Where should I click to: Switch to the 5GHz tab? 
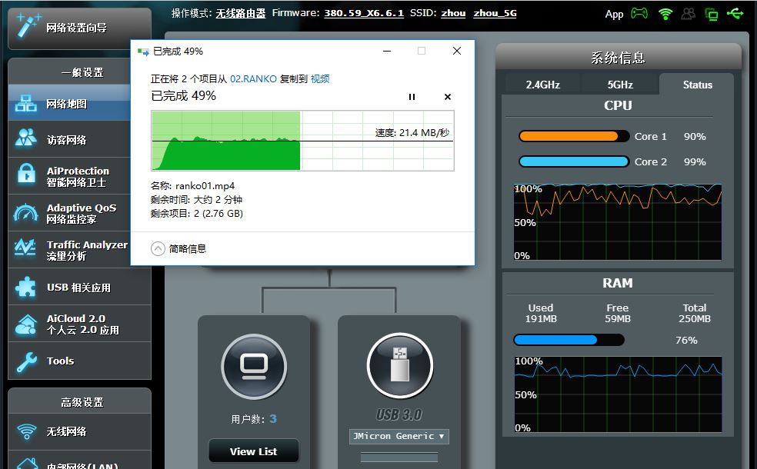point(620,85)
